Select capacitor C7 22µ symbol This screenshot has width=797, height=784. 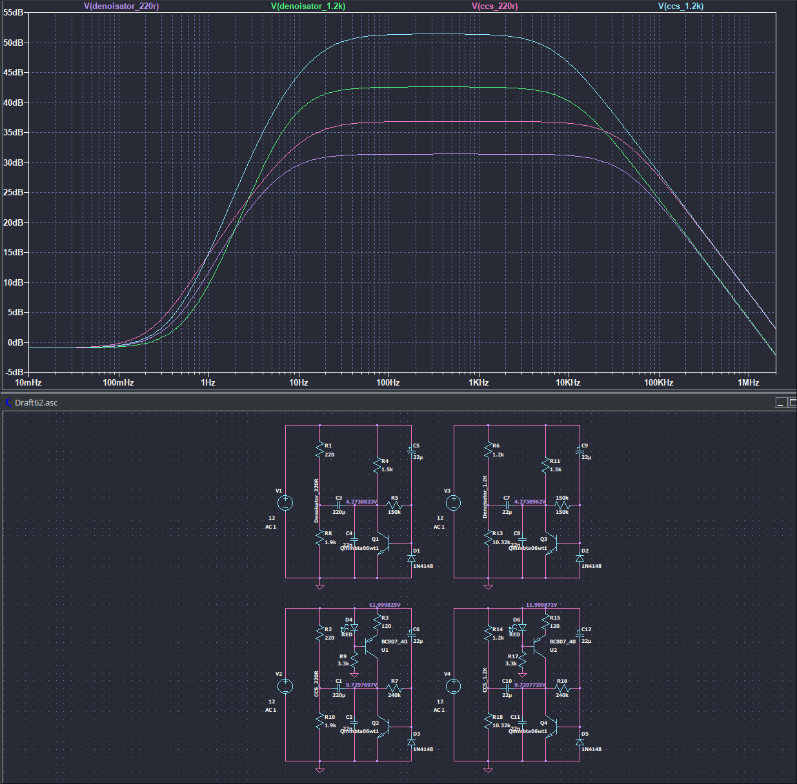coord(507,505)
